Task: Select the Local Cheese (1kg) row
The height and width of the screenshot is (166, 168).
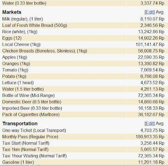Action: coord(83,45)
